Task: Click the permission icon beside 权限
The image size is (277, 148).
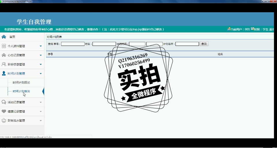Action: pos(252,29)
